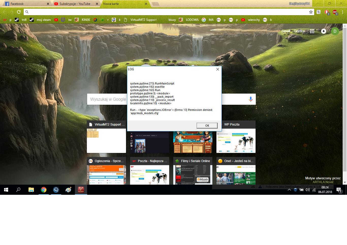Open the wierzchy YouTube bookmark
The height and width of the screenshot is (245, 347).
pyautogui.click(x=251, y=20)
